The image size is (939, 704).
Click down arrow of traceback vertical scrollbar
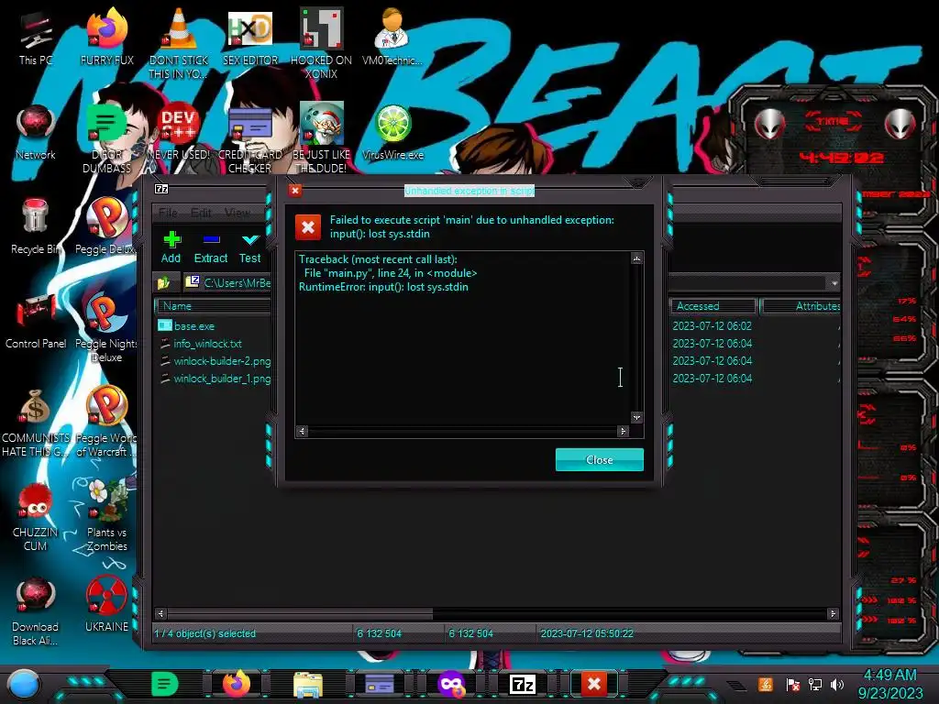pyautogui.click(x=636, y=417)
